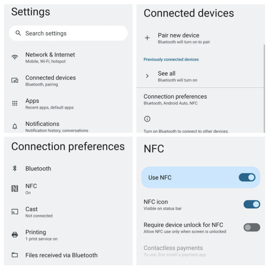Click the Wi-Fi icon beside Network & Internet
269x275 pixels.
tap(15, 57)
